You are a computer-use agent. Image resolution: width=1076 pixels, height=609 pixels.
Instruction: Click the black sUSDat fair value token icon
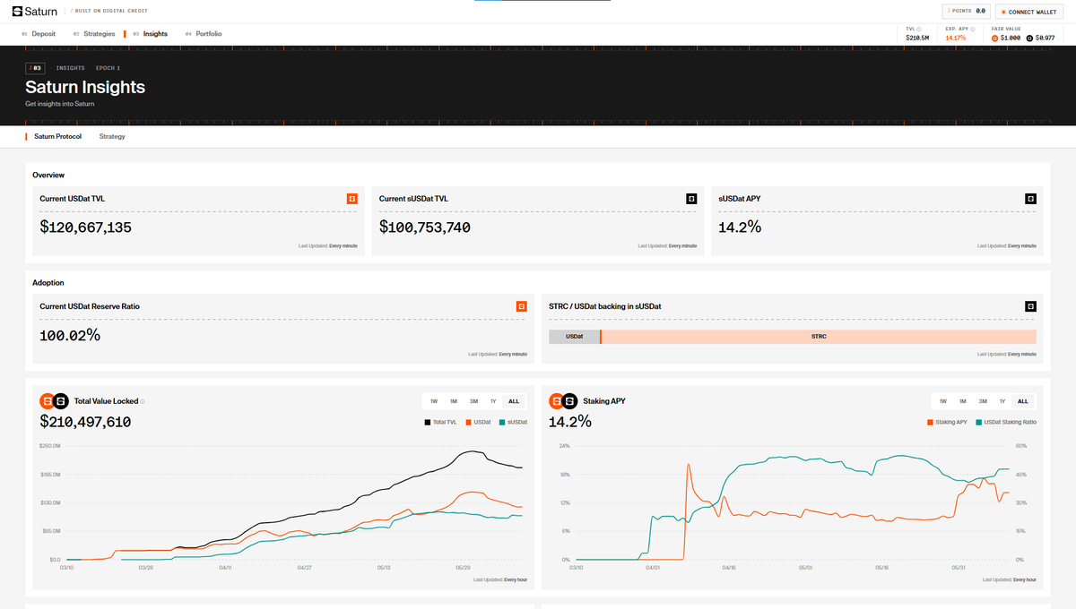point(1029,38)
